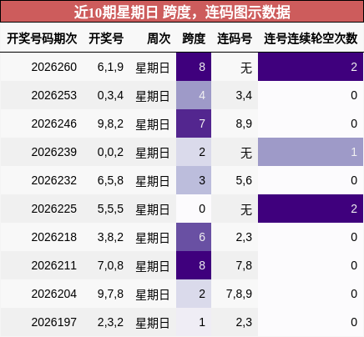The image size is (364, 337).
Task: Click miss count 2 in row 2026260
Action: (311, 67)
